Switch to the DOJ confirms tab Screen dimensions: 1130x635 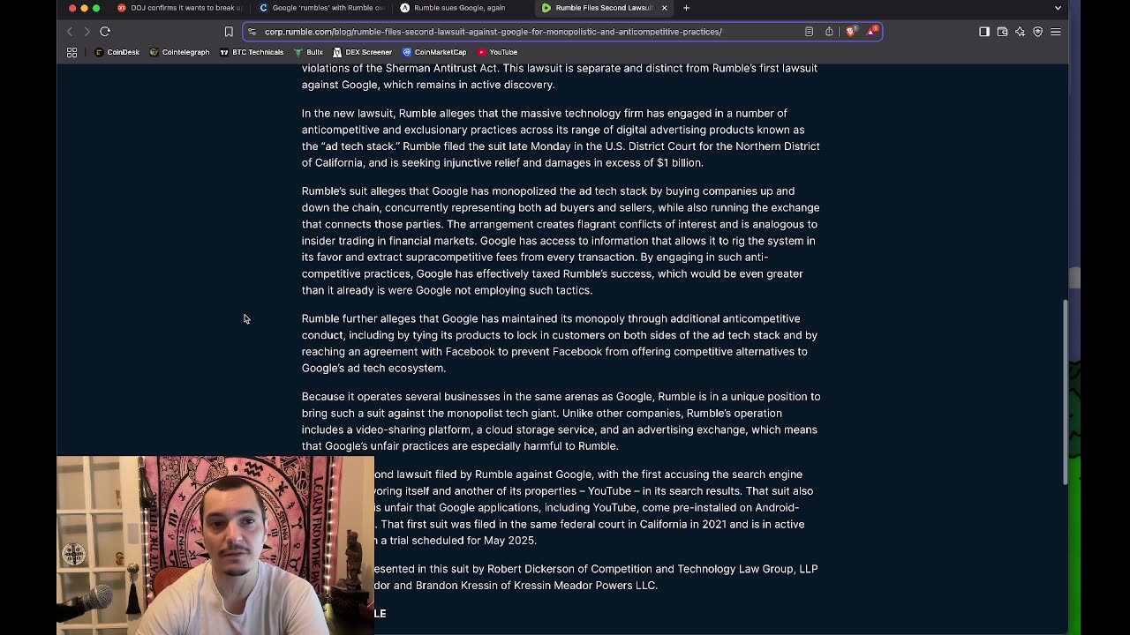[180, 8]
